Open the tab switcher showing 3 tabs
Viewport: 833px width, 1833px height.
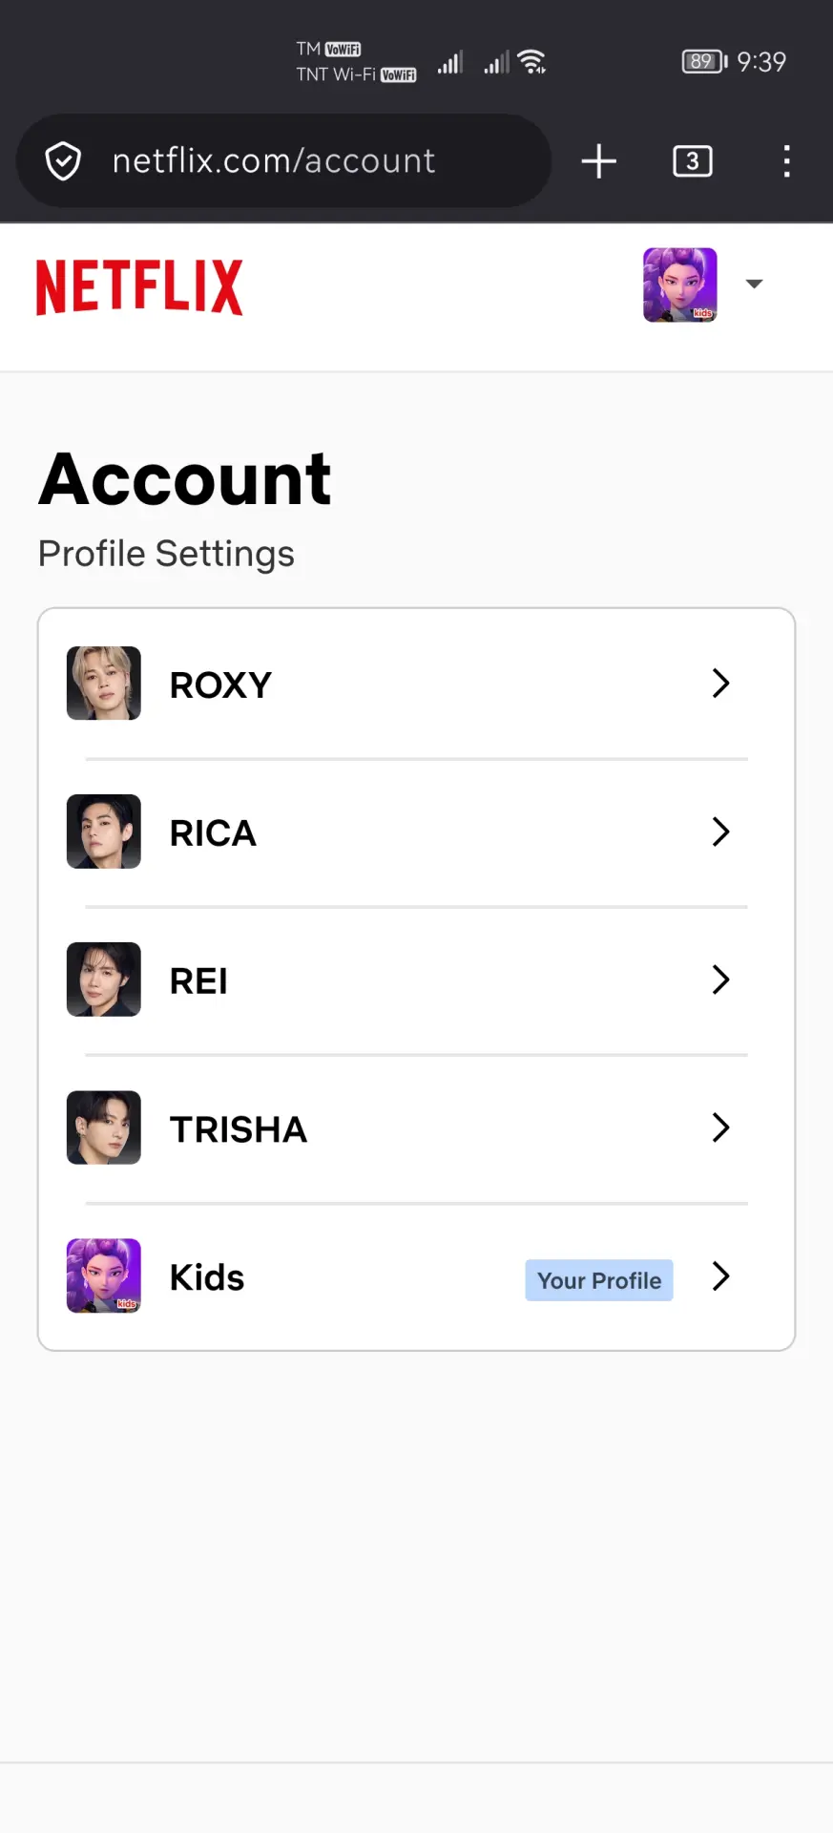click(693, 161)
